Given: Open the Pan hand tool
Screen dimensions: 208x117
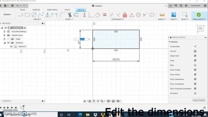Looking at the screenshot, I should pyautogui.click(x=94, y=101).
